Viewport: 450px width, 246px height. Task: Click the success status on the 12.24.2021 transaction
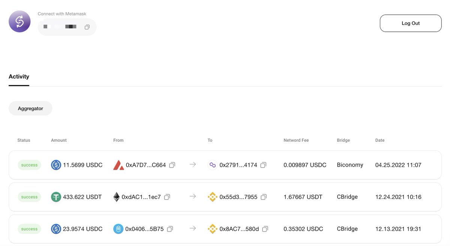(29, 197)
